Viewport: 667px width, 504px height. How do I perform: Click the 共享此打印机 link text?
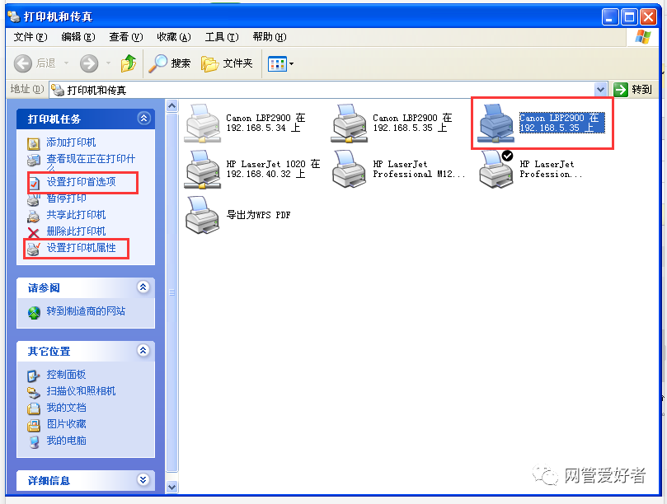76,215
